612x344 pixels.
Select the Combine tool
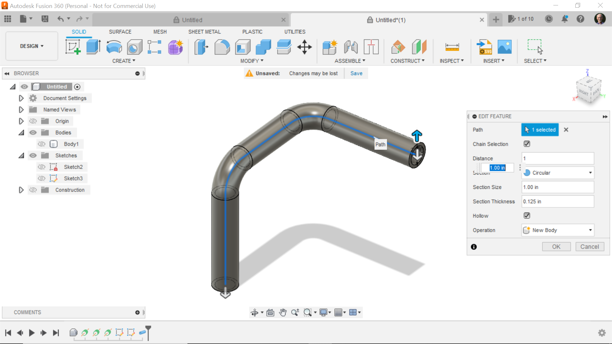(x=264, y=47)
